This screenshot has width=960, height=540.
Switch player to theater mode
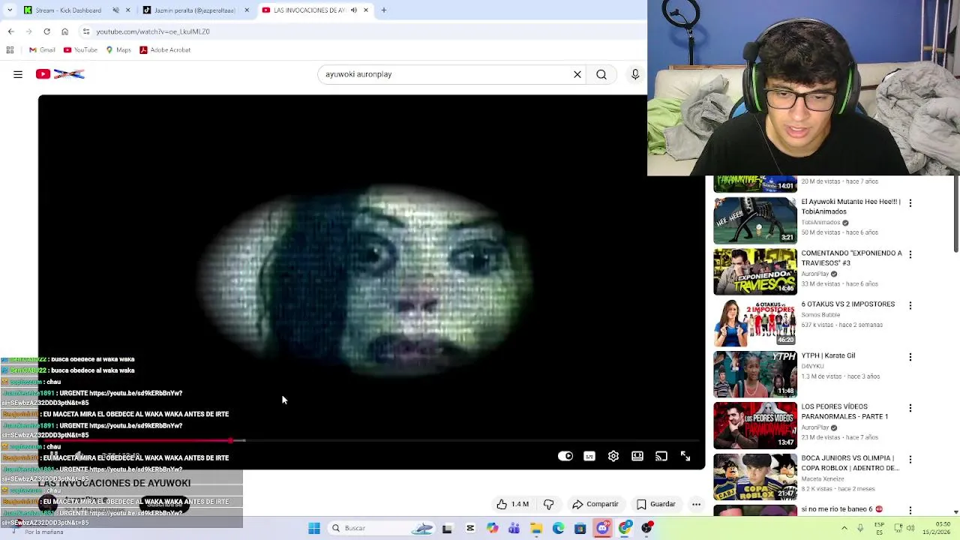pos(637,456)
